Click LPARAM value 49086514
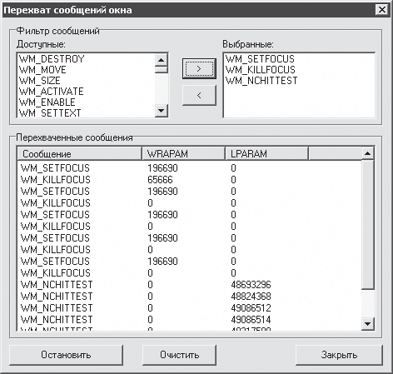The width and height of the screenshot is (393, 374). coord(251,320)
